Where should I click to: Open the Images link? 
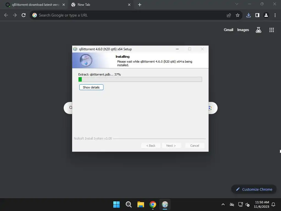[x=243, y=30]
